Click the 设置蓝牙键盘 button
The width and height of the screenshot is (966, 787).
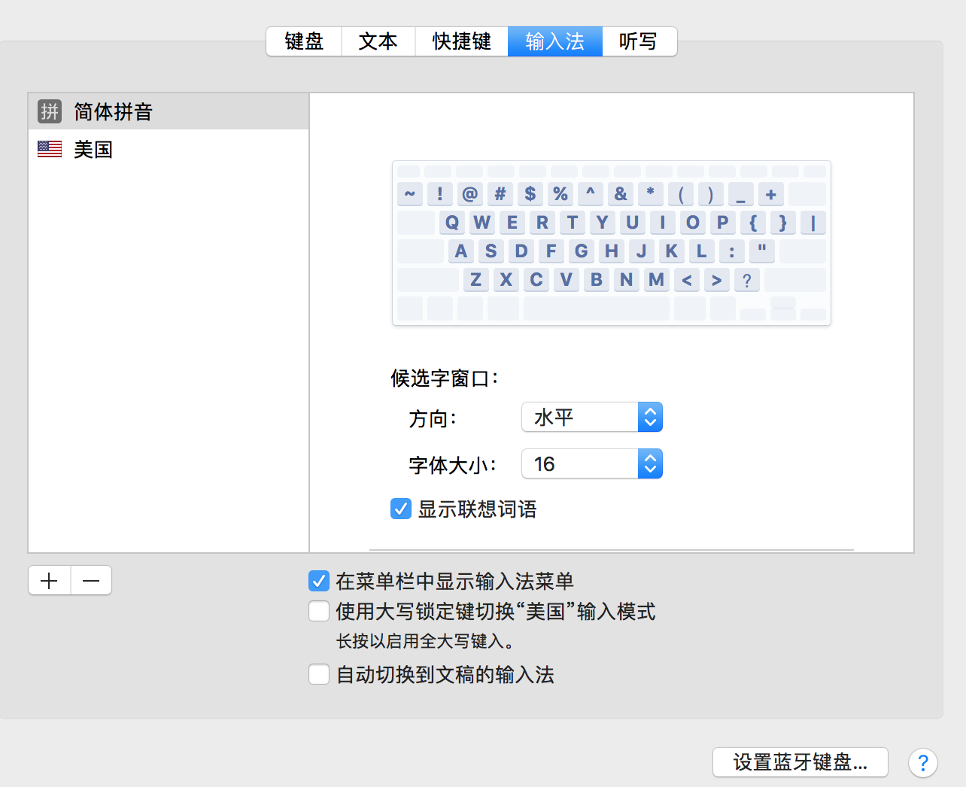point(800,762)
